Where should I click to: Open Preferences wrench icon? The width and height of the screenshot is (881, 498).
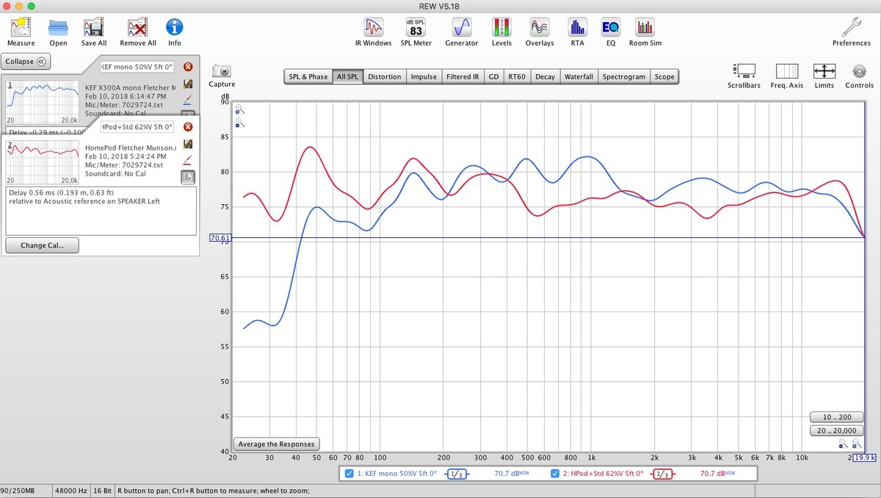852,28
